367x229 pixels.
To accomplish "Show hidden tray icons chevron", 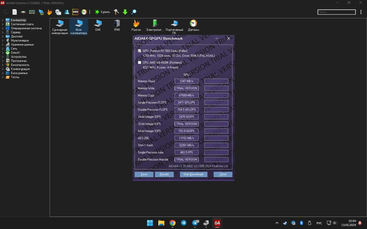I will click(277, 223).
